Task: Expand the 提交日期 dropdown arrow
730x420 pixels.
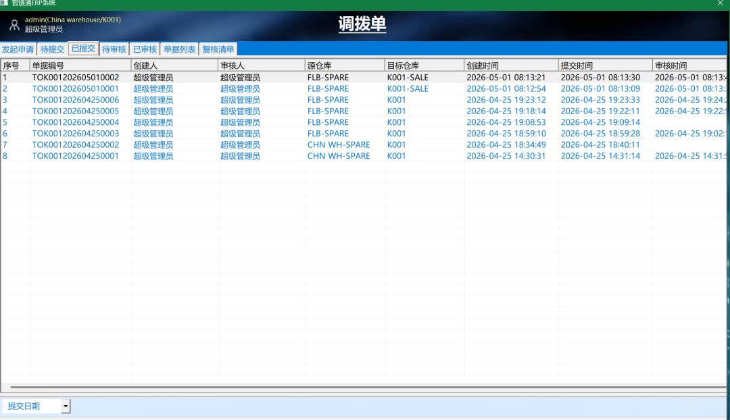Action: (x=66, y=406)
